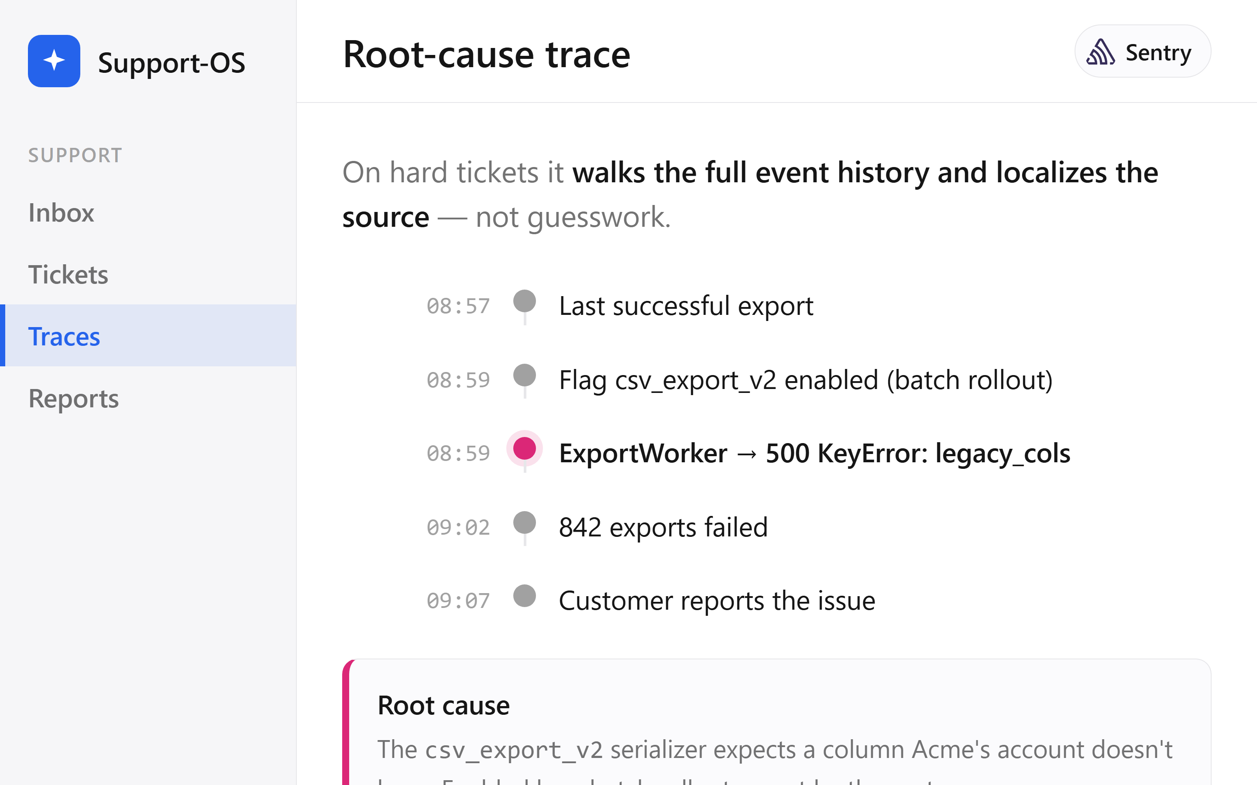Viewport: 1257px width, 785px height.
Task: Click the "Root-cause trace" page title
Action: (487, 54)
